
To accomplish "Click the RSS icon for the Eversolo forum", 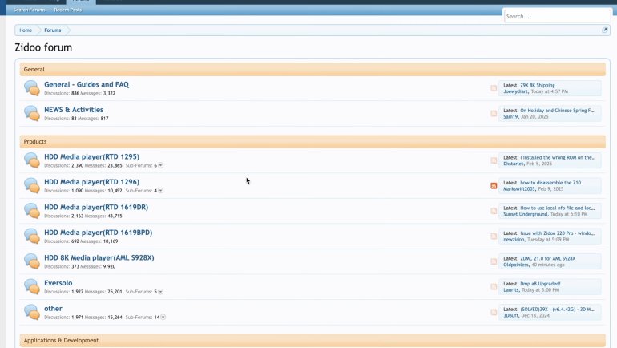I will [494, 286].
